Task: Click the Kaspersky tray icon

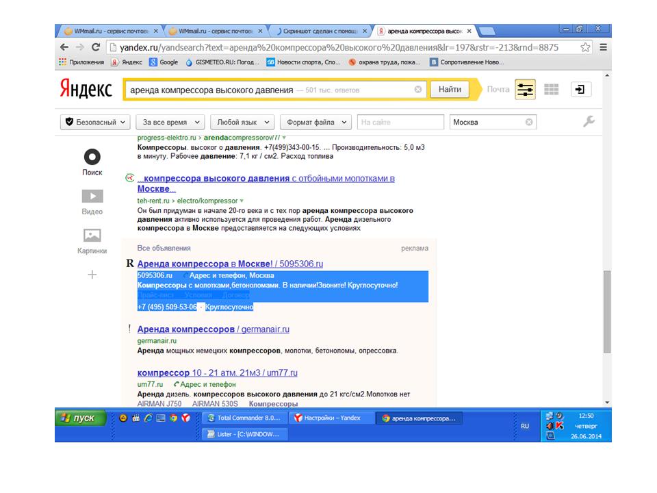Action: point(560,426)
